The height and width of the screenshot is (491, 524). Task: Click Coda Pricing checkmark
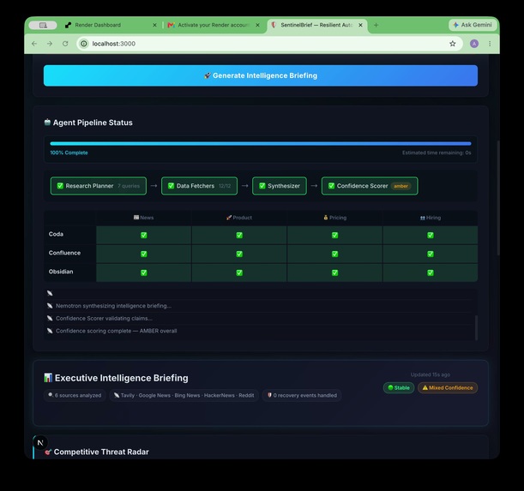click(x=334, y=235)
